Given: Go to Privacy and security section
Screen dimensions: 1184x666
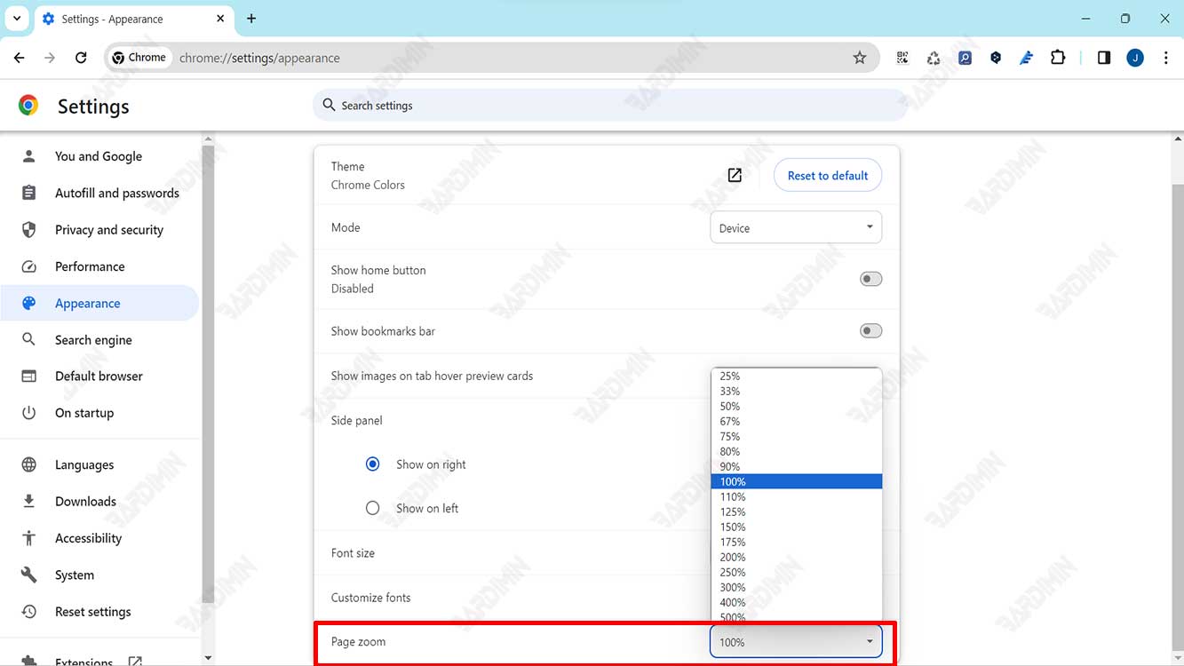Looking at the screenshot, I should point(108,230).
